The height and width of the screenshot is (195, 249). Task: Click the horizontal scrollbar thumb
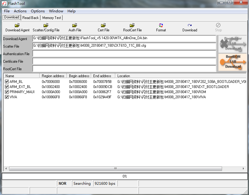(x=116, y=168)
